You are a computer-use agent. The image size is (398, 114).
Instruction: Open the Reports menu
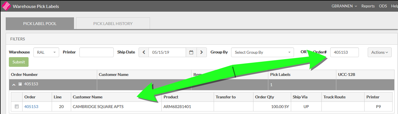pyautogui.click(x=368, y=6)
